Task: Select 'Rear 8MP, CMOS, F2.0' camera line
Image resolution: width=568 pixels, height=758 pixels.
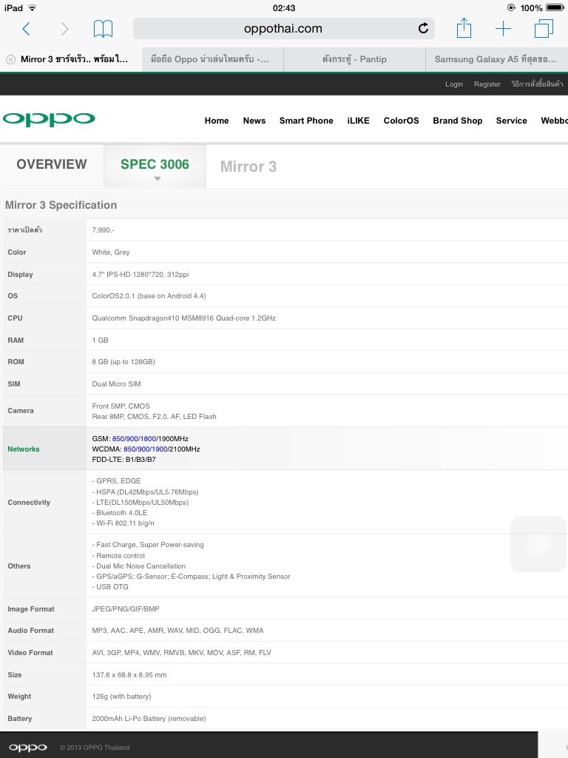Action: (x=154, y=417)
